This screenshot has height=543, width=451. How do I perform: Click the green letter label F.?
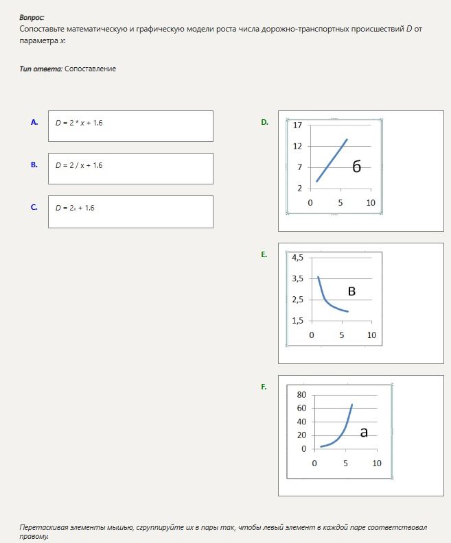tap(264, 387)
